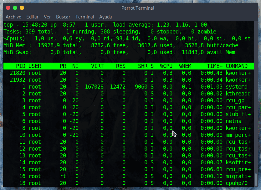Click the COMMAND column header

[x=237, y=66]
